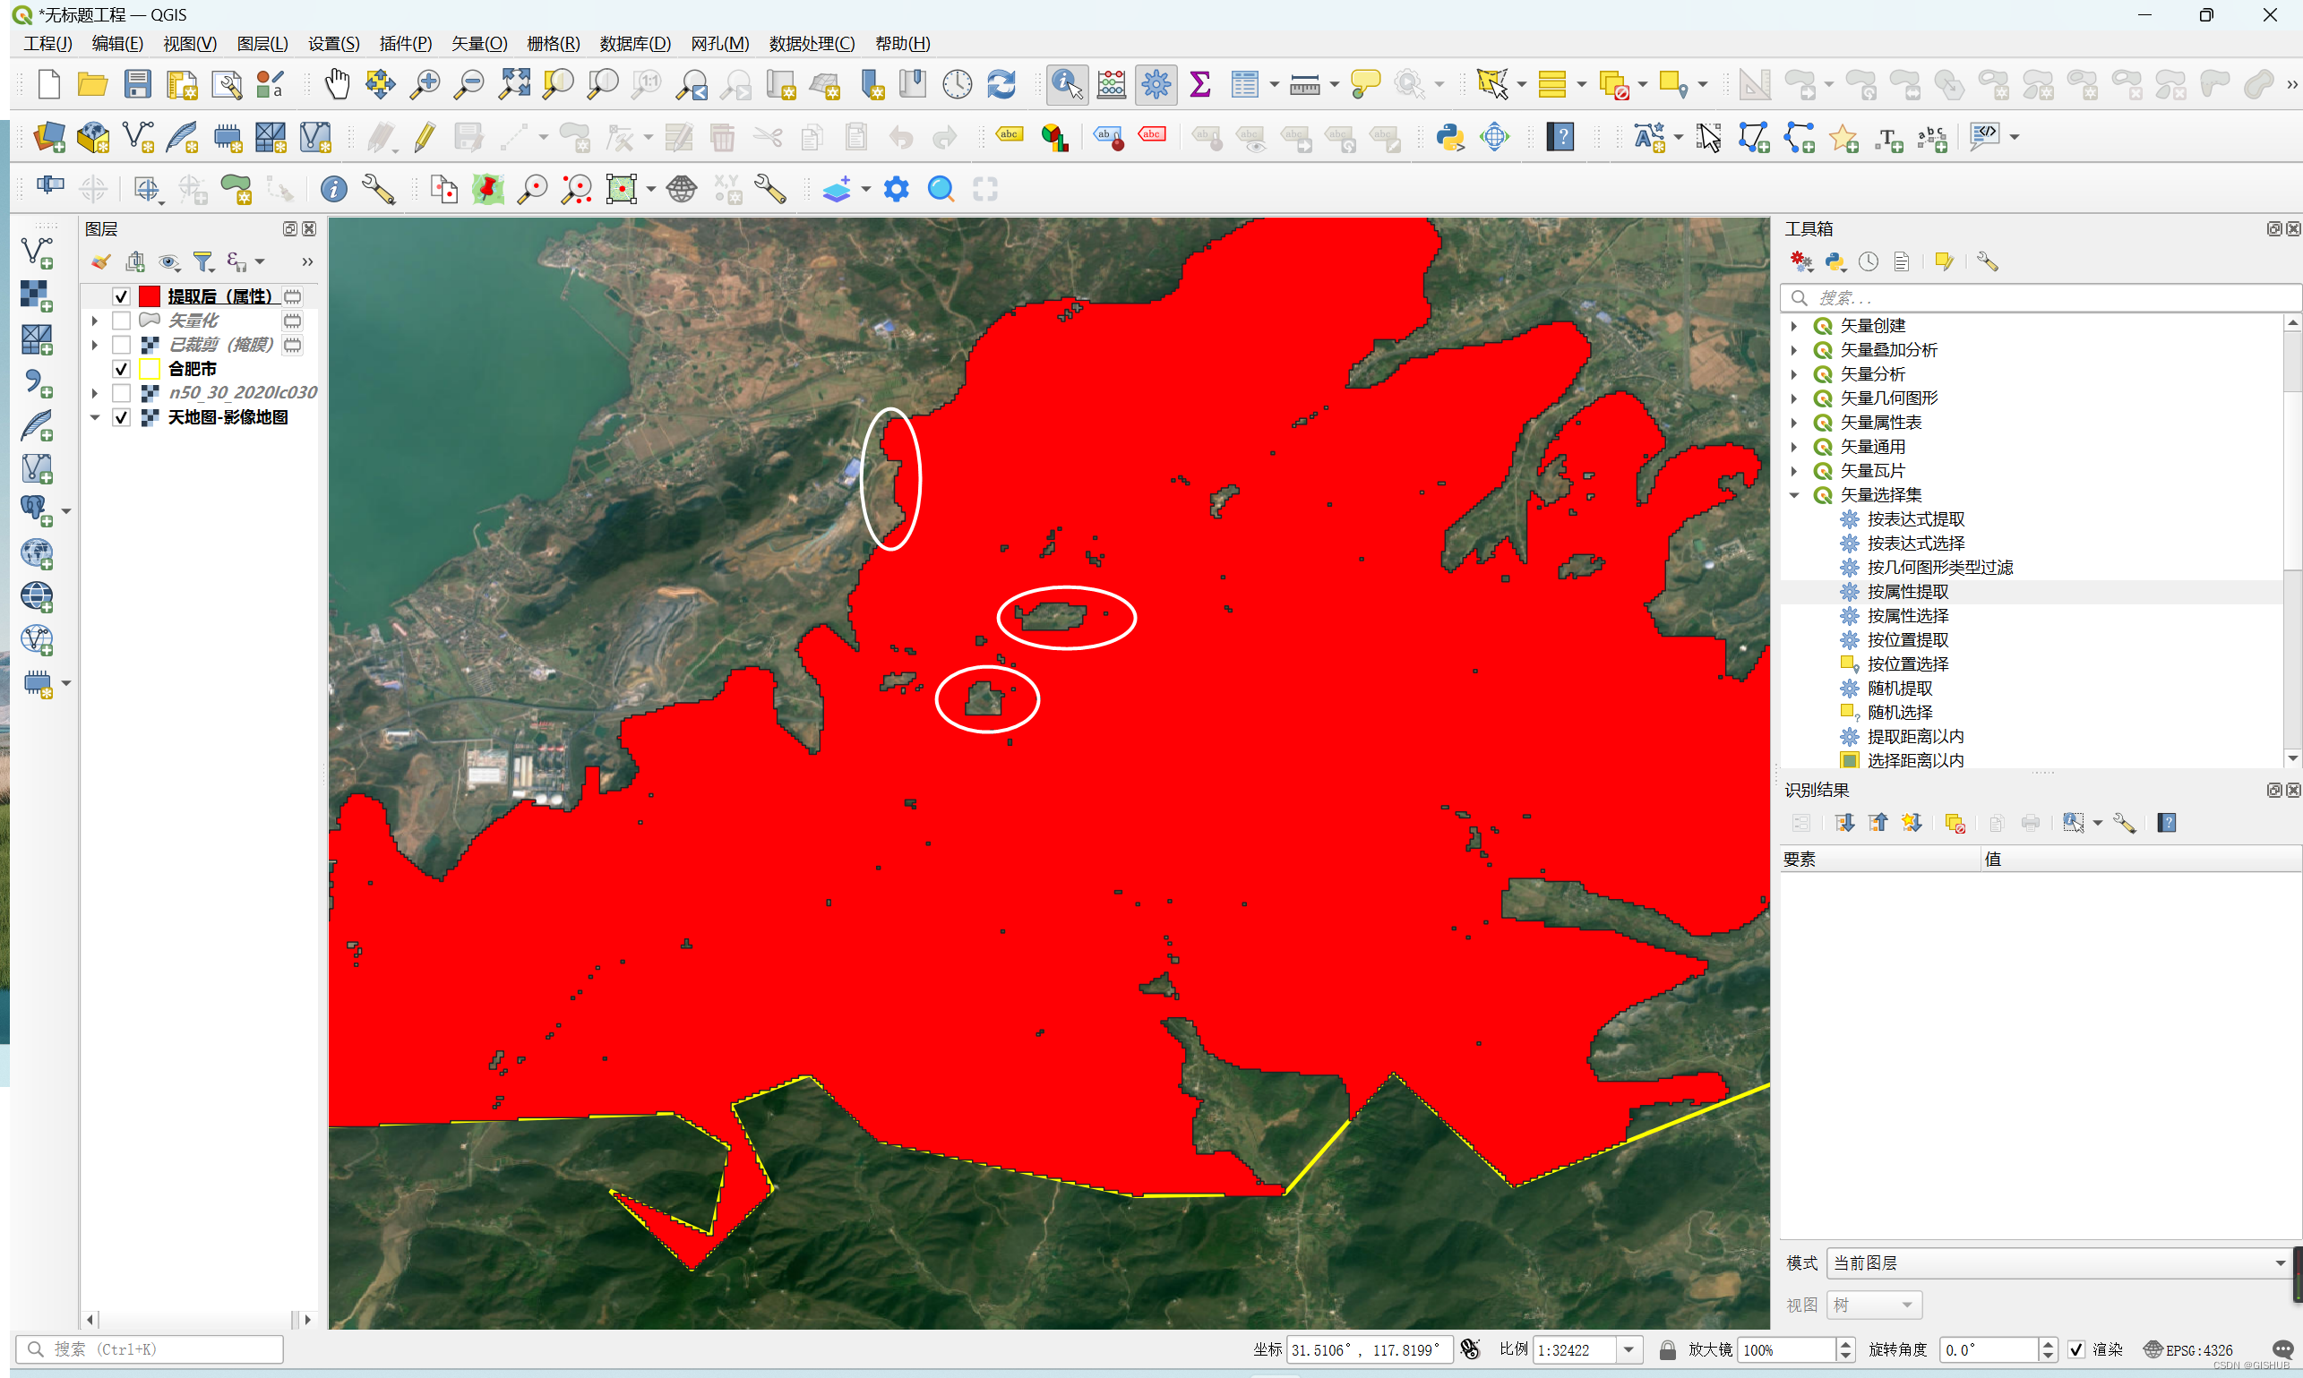Enable the n50_30_2020lc030 layer checkbox

121,393
